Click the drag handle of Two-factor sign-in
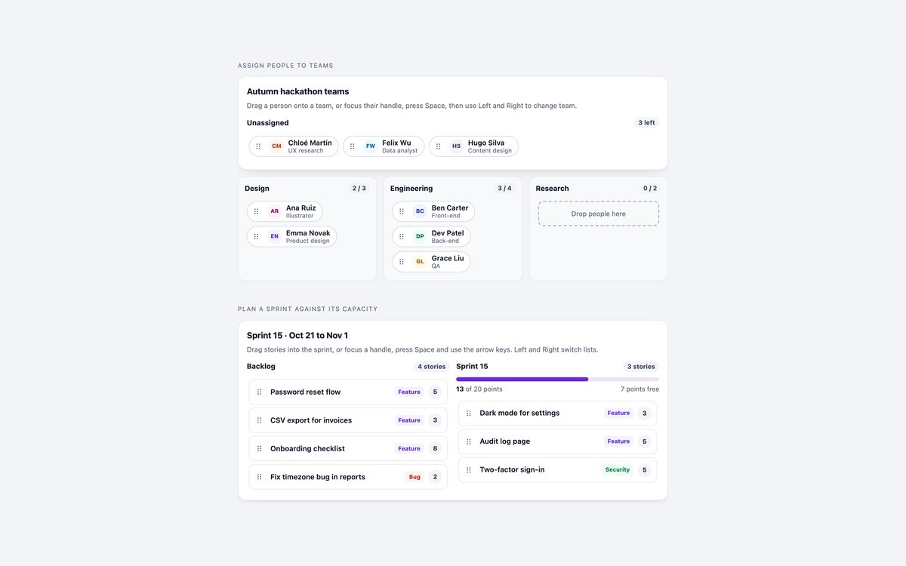Viewport: 906px width, 566px height. pos(468,469)
